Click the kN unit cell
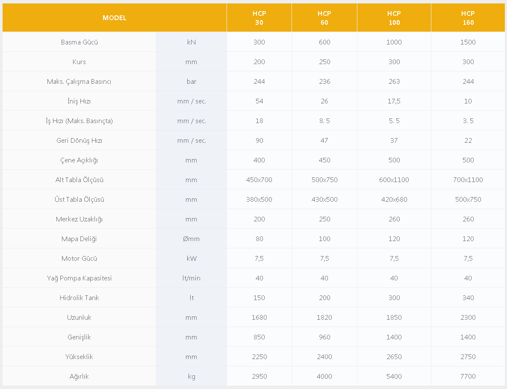Viewport: 507px width, 389px height. click(x=192, y=42)
